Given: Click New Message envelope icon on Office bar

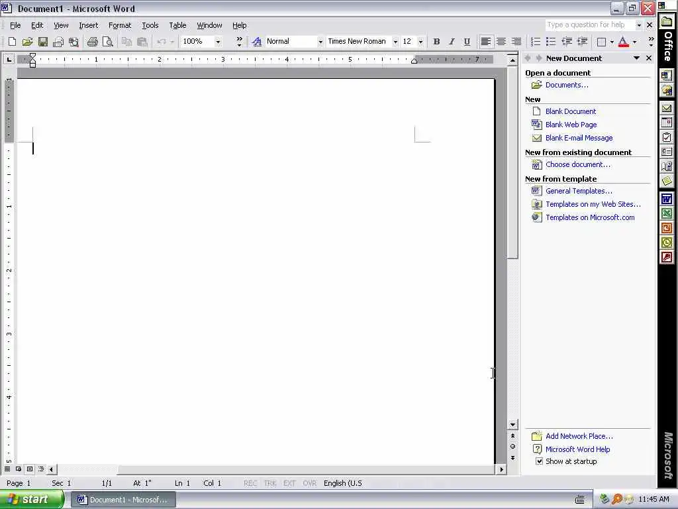Looking at the screenshot, I should [x=666, y=108].
